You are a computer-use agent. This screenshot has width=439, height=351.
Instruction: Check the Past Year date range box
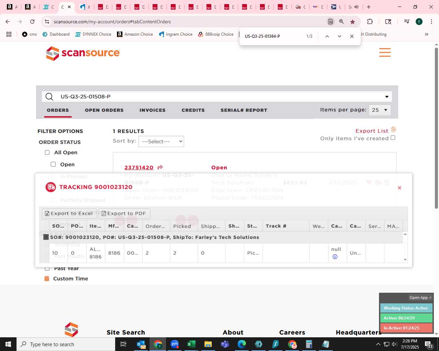[x=47, y=268]
